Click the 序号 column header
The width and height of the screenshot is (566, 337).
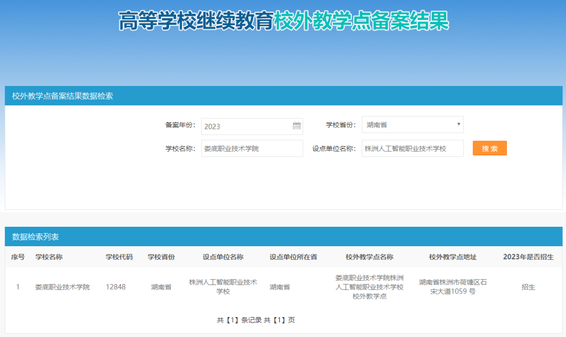(x=18, y=257)
